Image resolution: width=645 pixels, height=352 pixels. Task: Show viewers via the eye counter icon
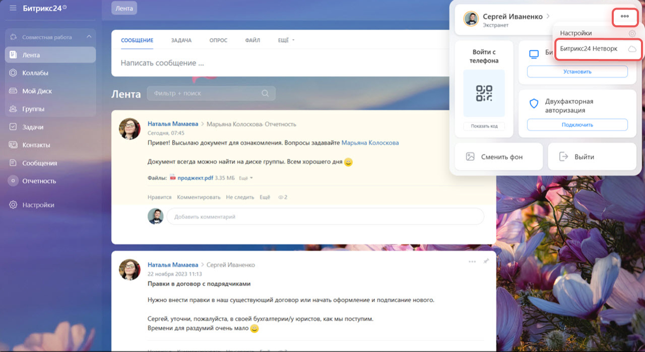(x=281, y=197)
